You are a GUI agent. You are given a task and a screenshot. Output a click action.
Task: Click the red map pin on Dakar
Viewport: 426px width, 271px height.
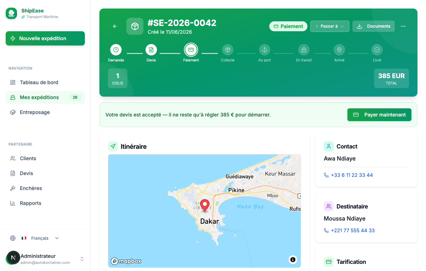tap(204, 205)
